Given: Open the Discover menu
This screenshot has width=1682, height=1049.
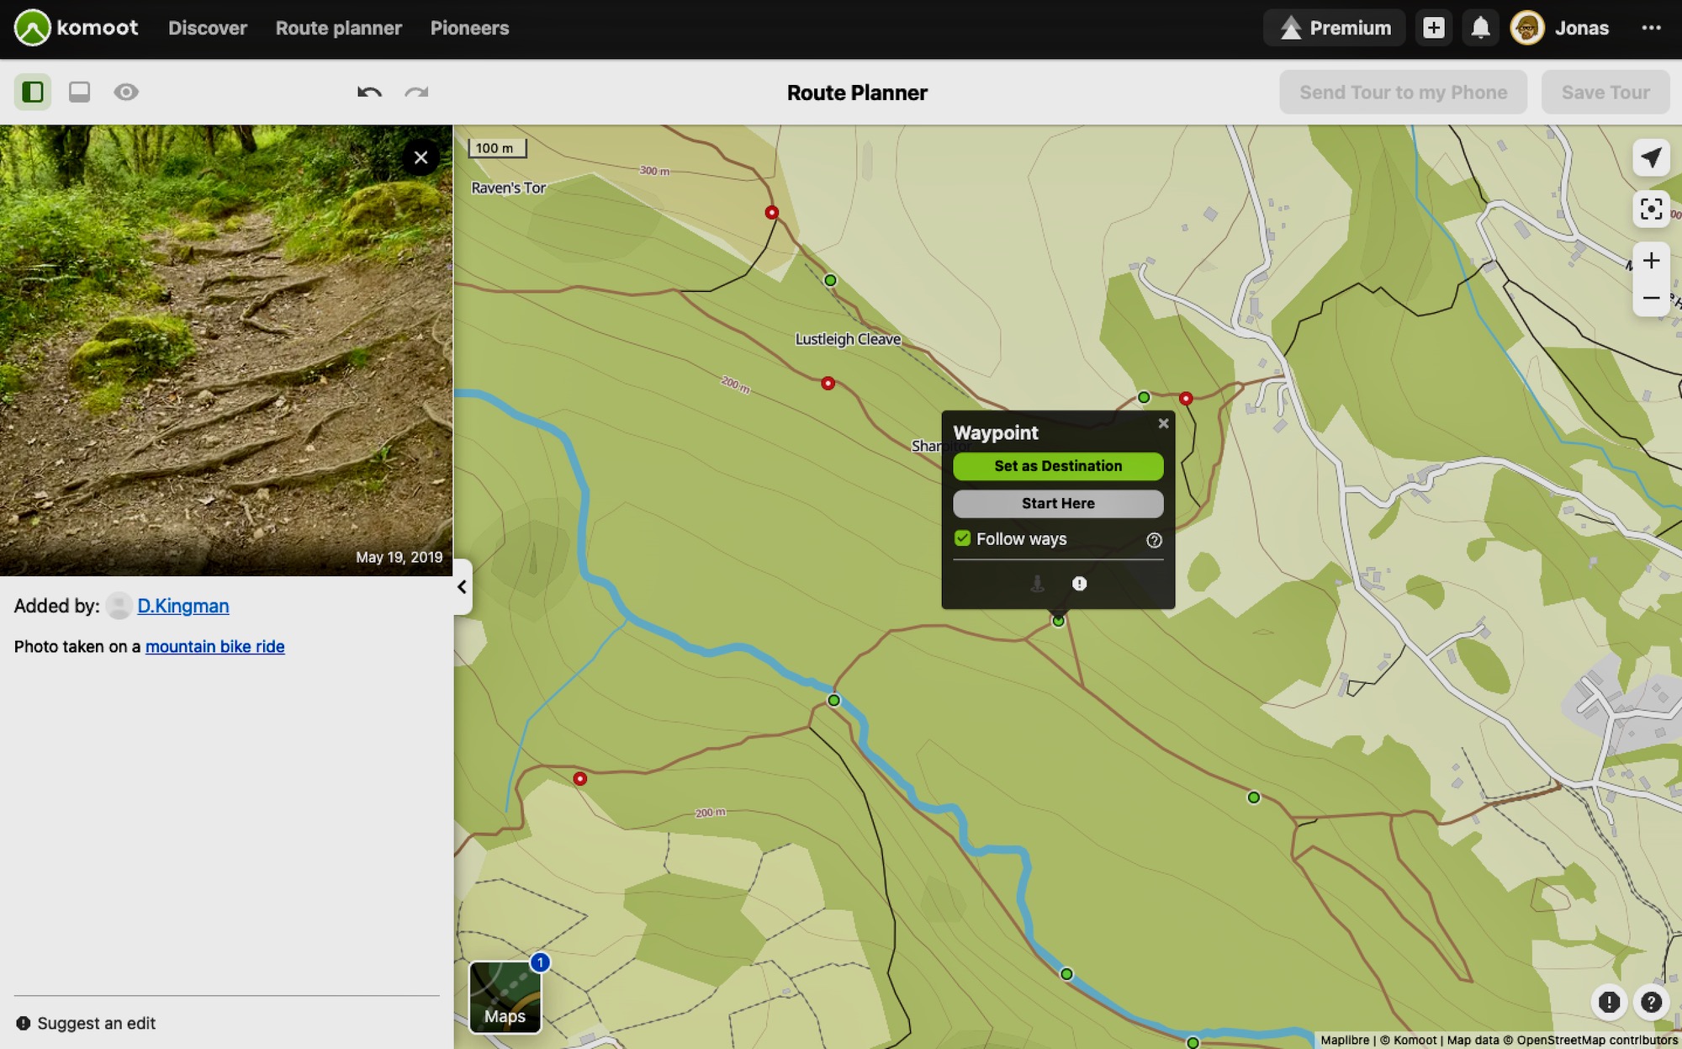Looking at the screenshot, I should pos(208,28).
